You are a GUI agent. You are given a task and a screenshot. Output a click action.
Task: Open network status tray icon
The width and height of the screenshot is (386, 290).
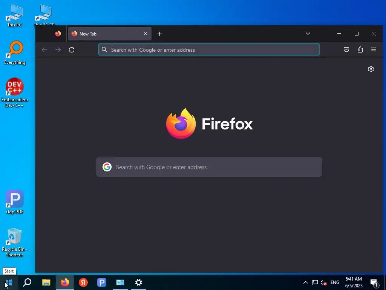315,282
